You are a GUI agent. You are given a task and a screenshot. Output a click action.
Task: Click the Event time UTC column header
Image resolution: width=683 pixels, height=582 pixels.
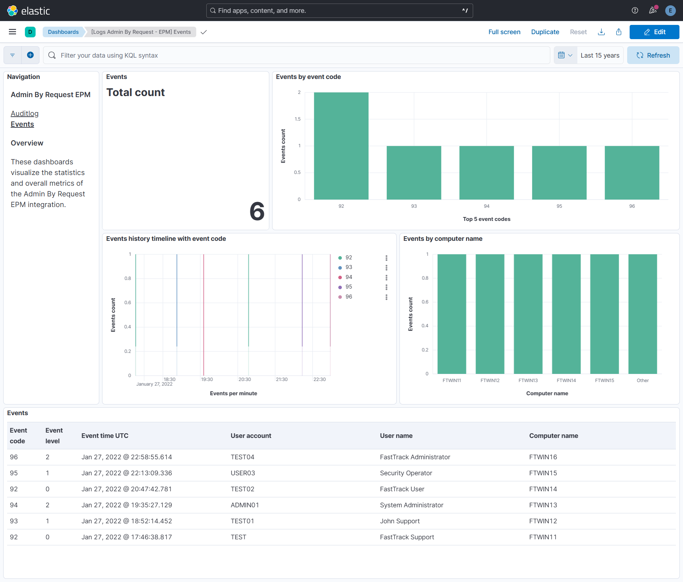tap(105, 436)
